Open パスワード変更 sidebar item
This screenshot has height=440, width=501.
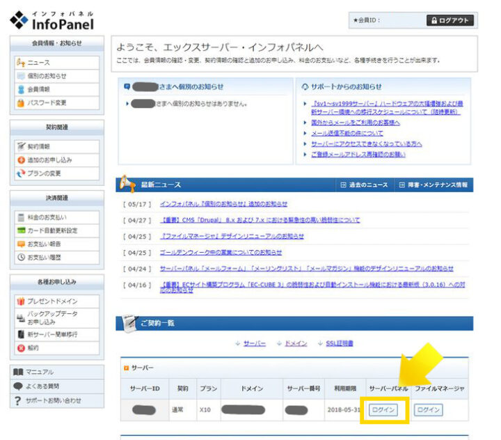point(57,103)
